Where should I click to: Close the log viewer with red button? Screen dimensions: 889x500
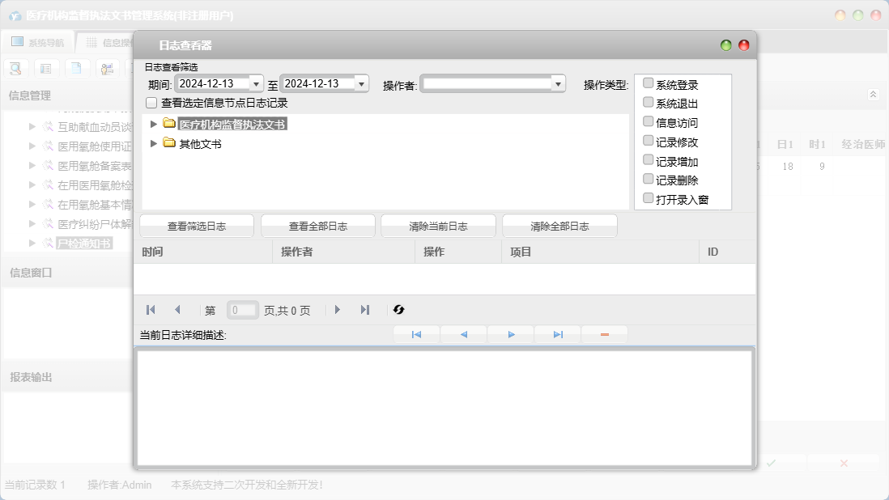point(744,45)
